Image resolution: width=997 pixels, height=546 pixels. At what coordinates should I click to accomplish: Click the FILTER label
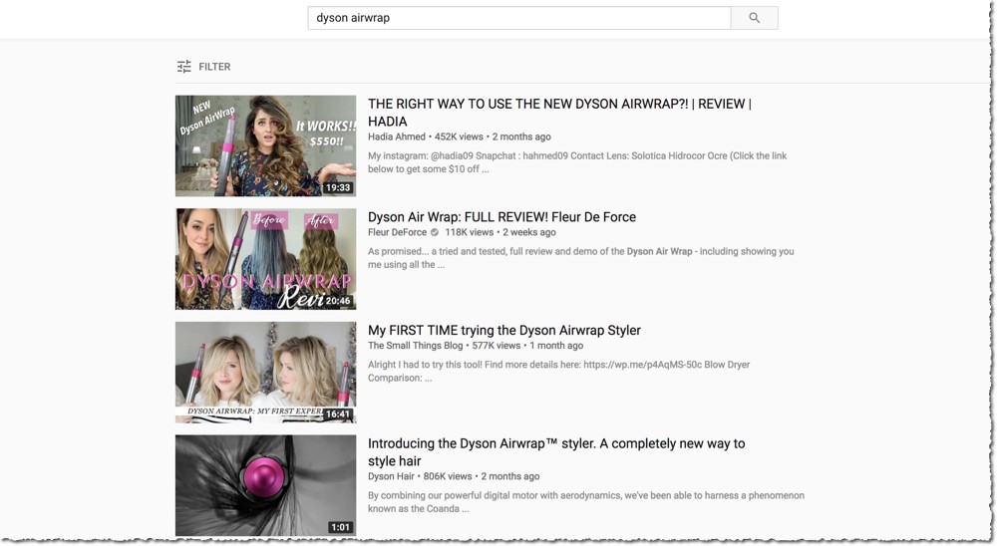pos(214,67)
